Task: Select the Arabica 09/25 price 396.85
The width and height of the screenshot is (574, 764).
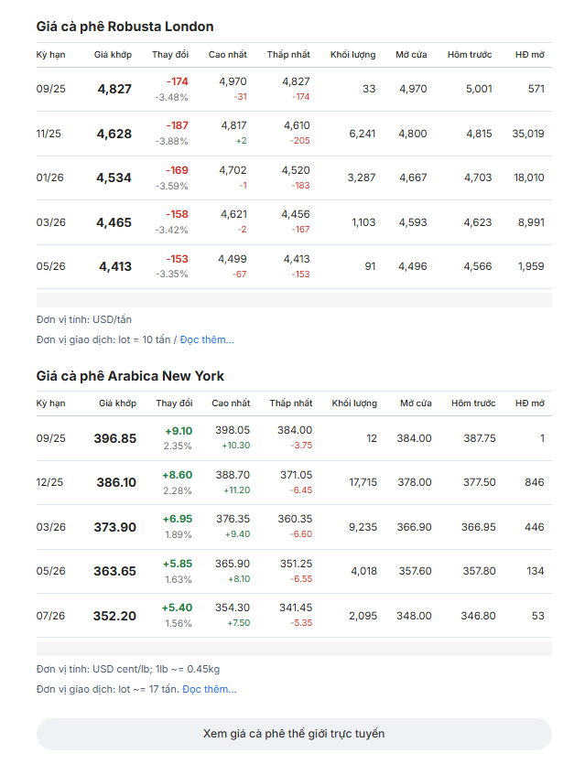Action: pos(115,438)
